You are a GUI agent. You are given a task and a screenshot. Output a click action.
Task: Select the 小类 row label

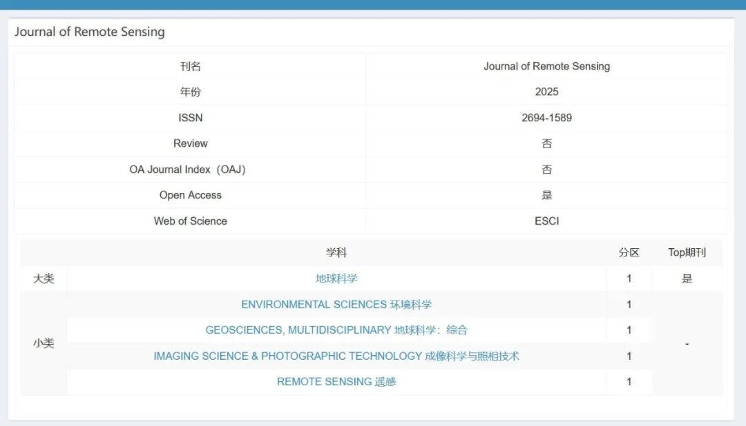pos(44,343)
